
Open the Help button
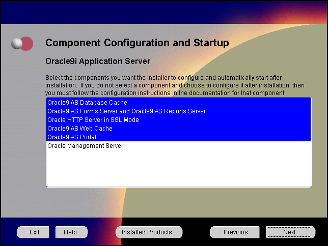click(x=71, y=232)
